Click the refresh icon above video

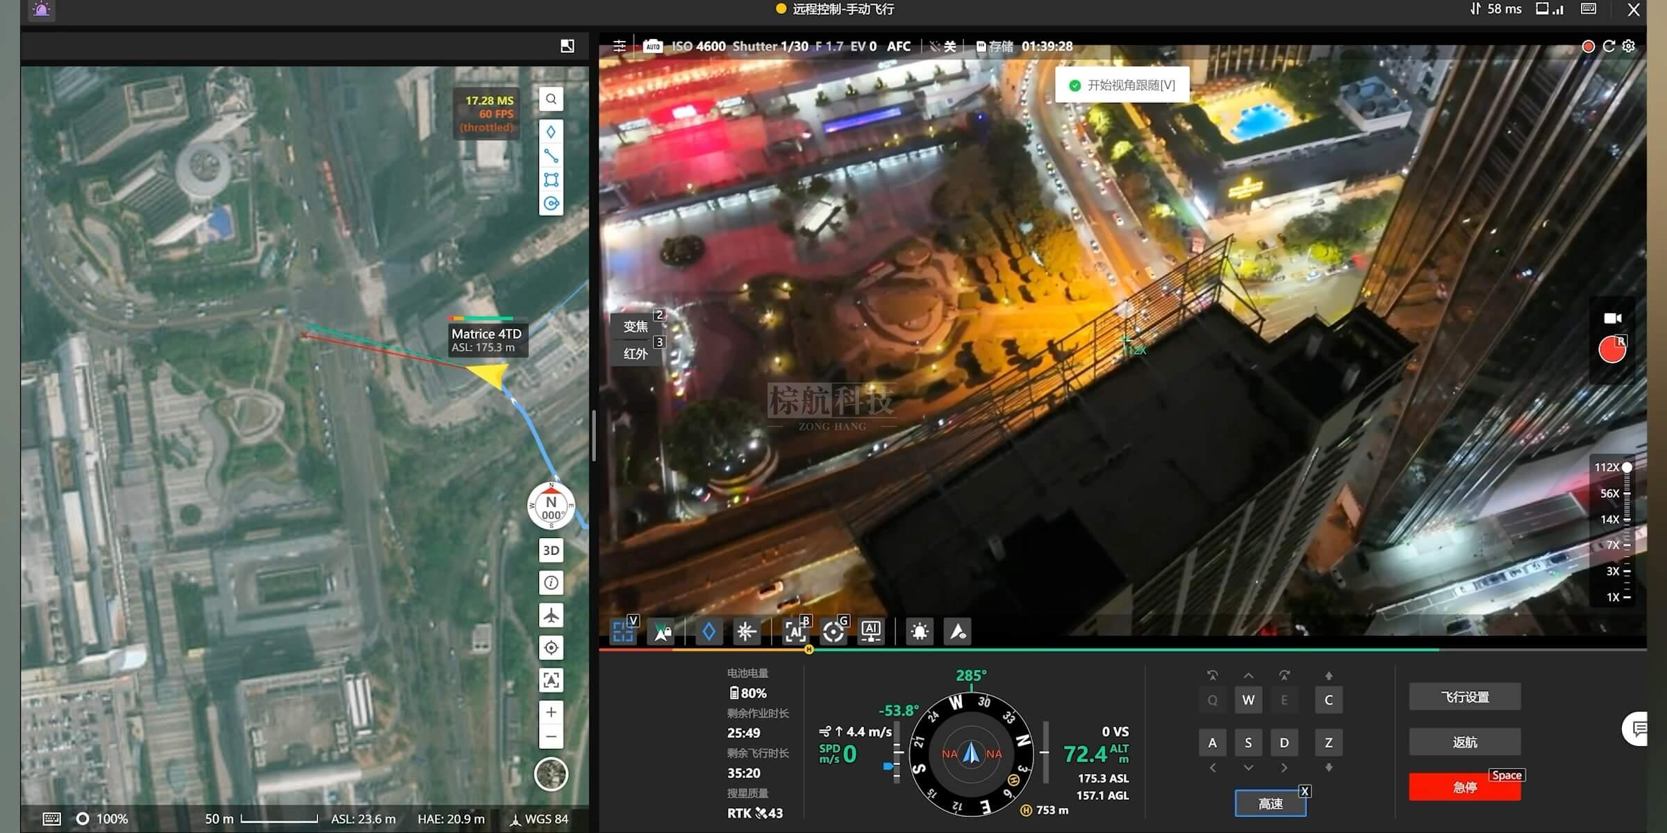tap(1609, 47)
